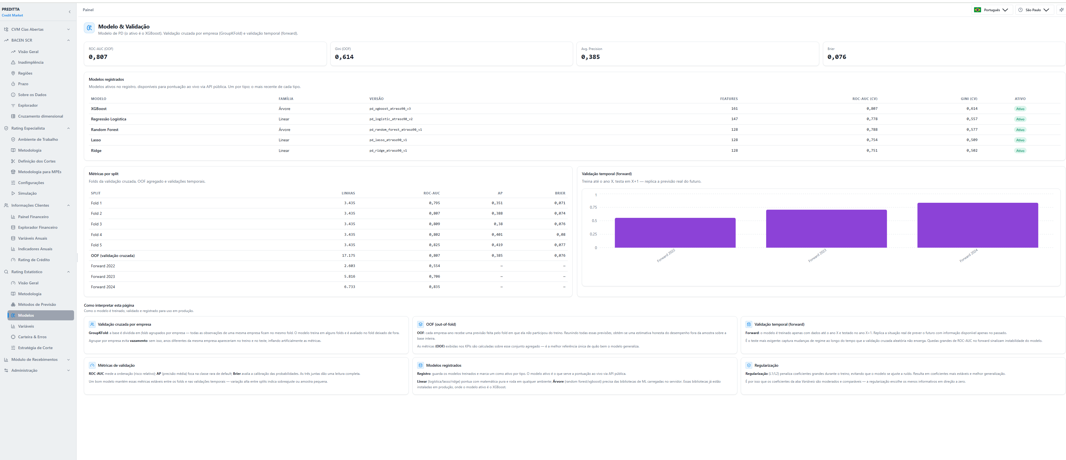Screen dimensions: 1066x460
Task: Click the Inadimplência warning icon
Action: (13, 63)
